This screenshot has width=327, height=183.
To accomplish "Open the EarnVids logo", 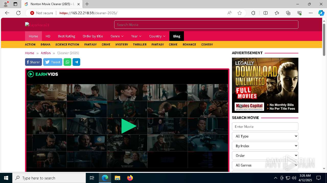I will pyautogui.click(x=43, y=74).
